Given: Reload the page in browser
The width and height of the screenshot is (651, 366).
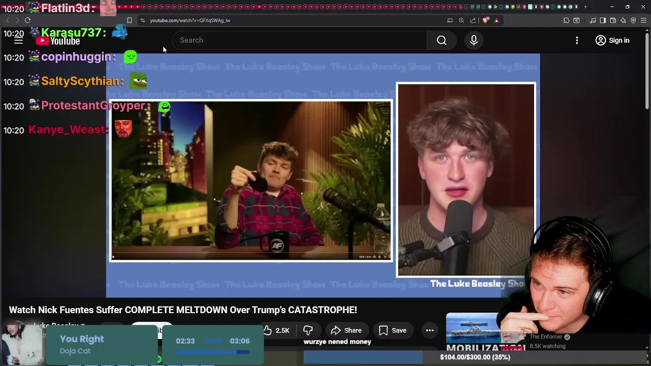Looking at the screenshot, I should coord(28,20).
